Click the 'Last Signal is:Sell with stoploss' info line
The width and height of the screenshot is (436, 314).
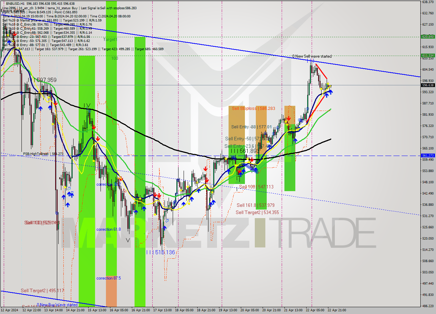point(109,8)
